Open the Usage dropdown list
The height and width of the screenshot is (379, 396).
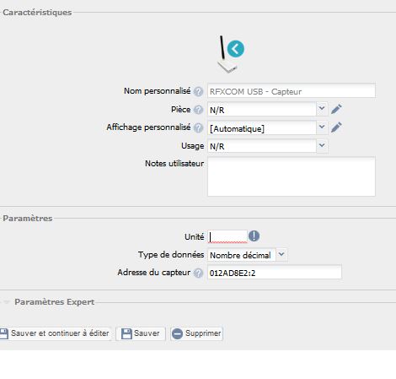[x=267, y=146]
